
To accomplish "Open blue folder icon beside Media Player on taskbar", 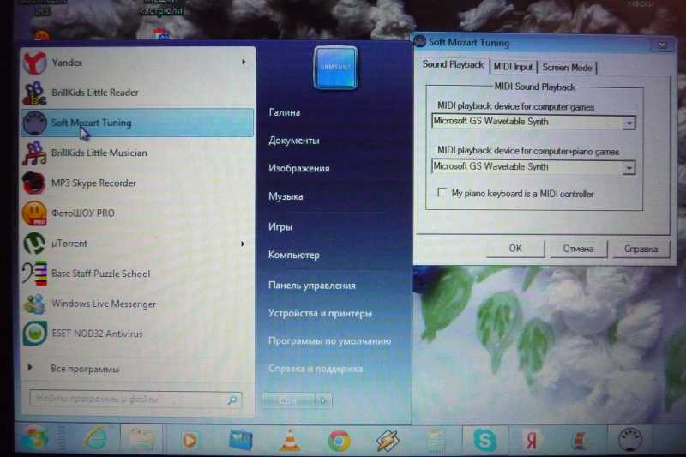I will pos(241,440).
